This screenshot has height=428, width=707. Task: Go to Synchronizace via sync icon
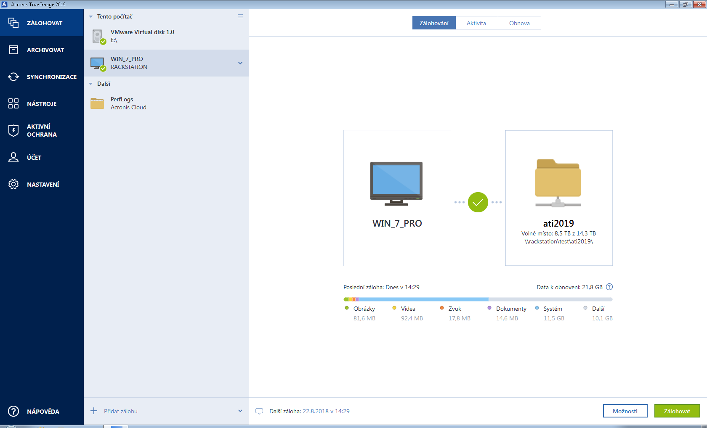point(13,77)
